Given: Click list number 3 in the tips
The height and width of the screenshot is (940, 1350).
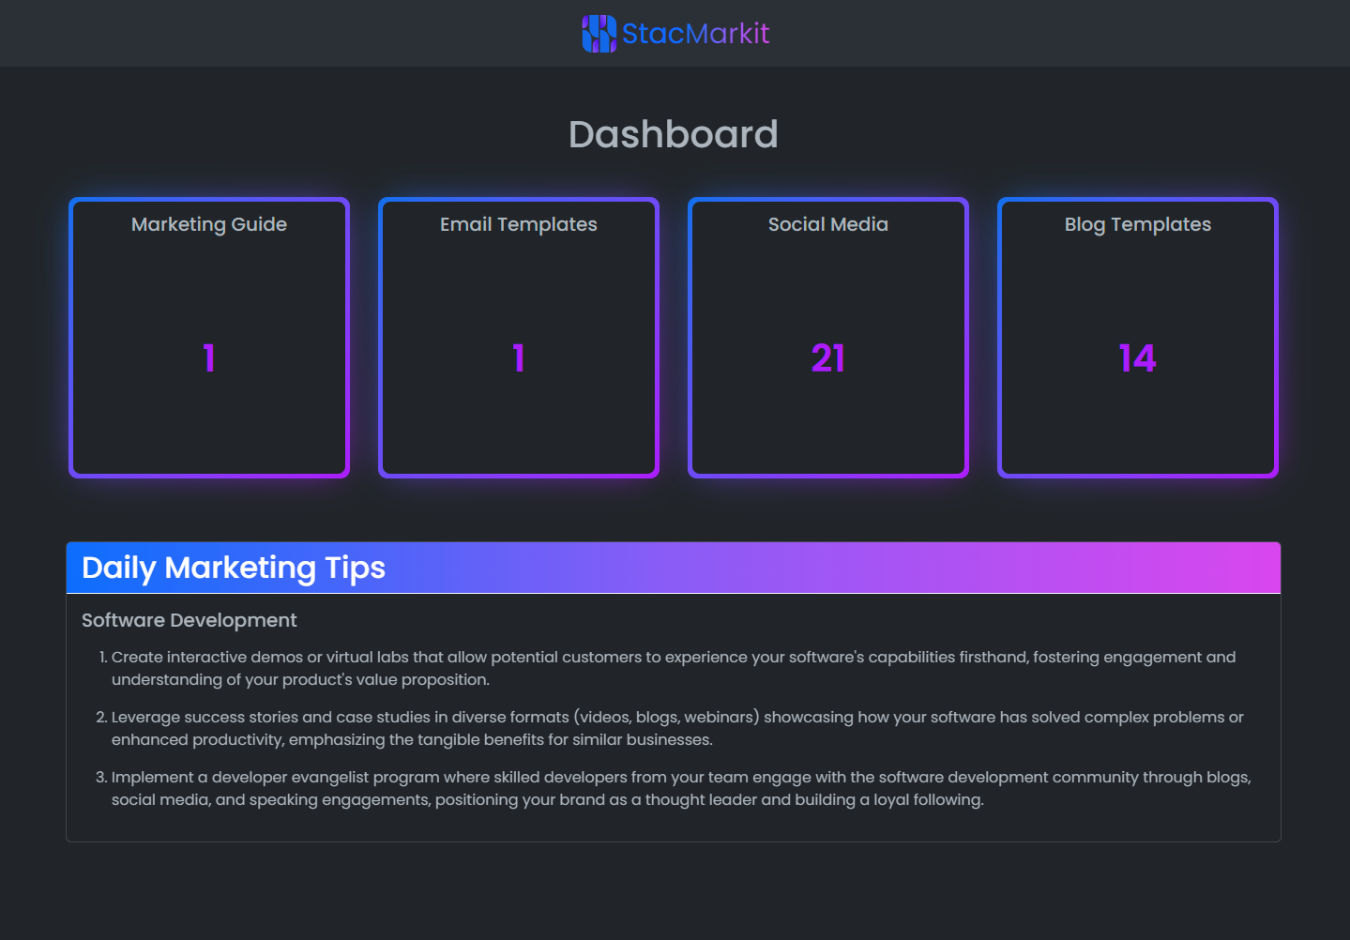Looking at the screenshot, I should 101,777.
